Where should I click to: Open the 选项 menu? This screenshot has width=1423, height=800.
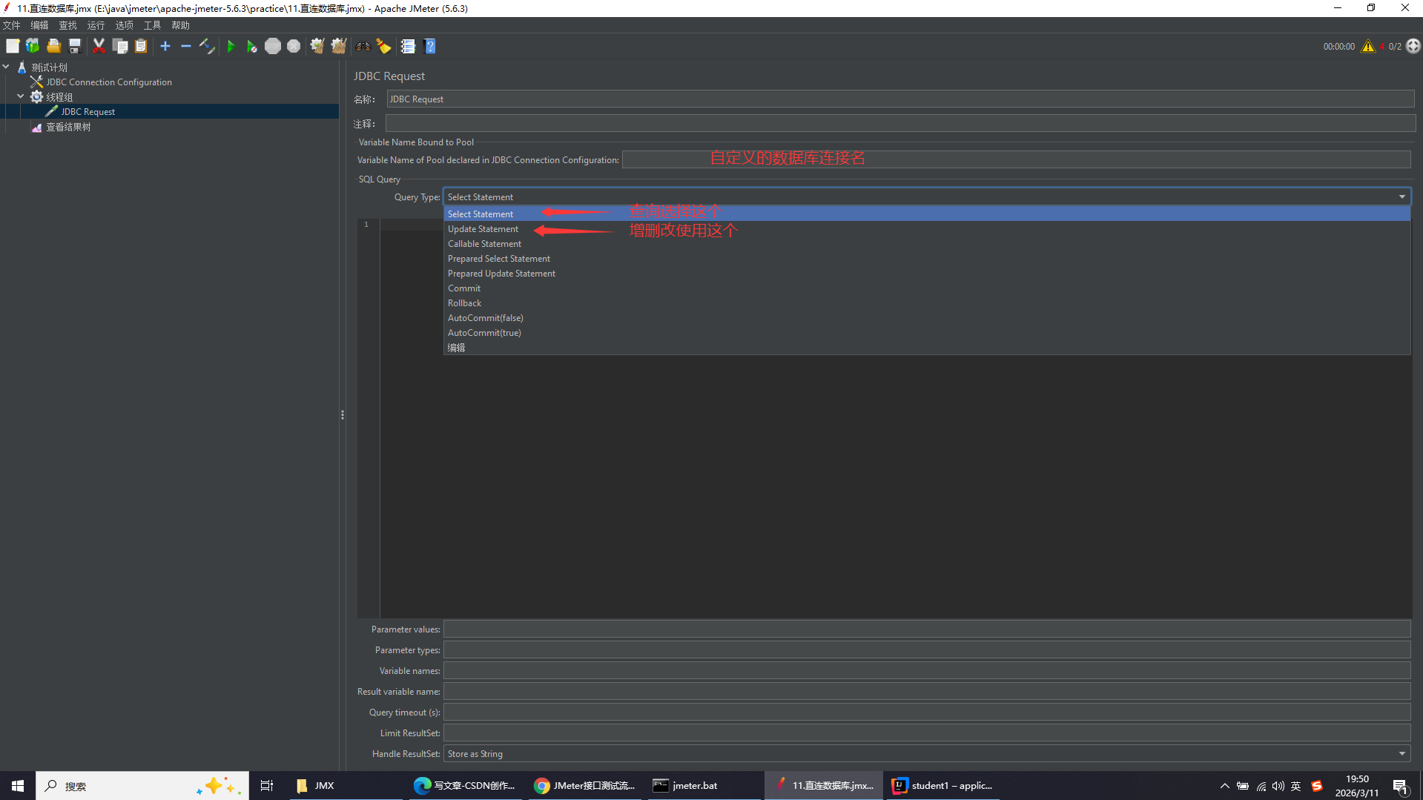click(x=124, y=25)
